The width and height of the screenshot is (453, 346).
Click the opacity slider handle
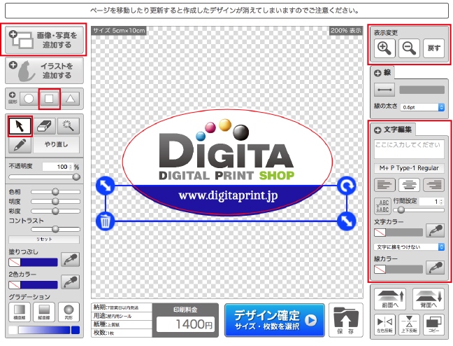[x=76, y=177]
